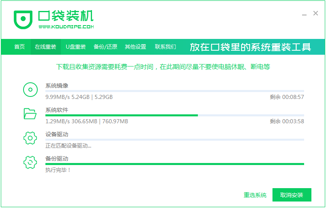Click the www.koudaipe.com website text
The width and height of the screenshot is (326, 208).
[66, 27]
